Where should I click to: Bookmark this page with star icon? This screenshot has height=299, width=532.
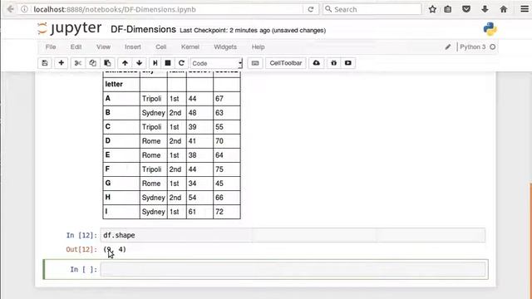[x=432, y=9]
